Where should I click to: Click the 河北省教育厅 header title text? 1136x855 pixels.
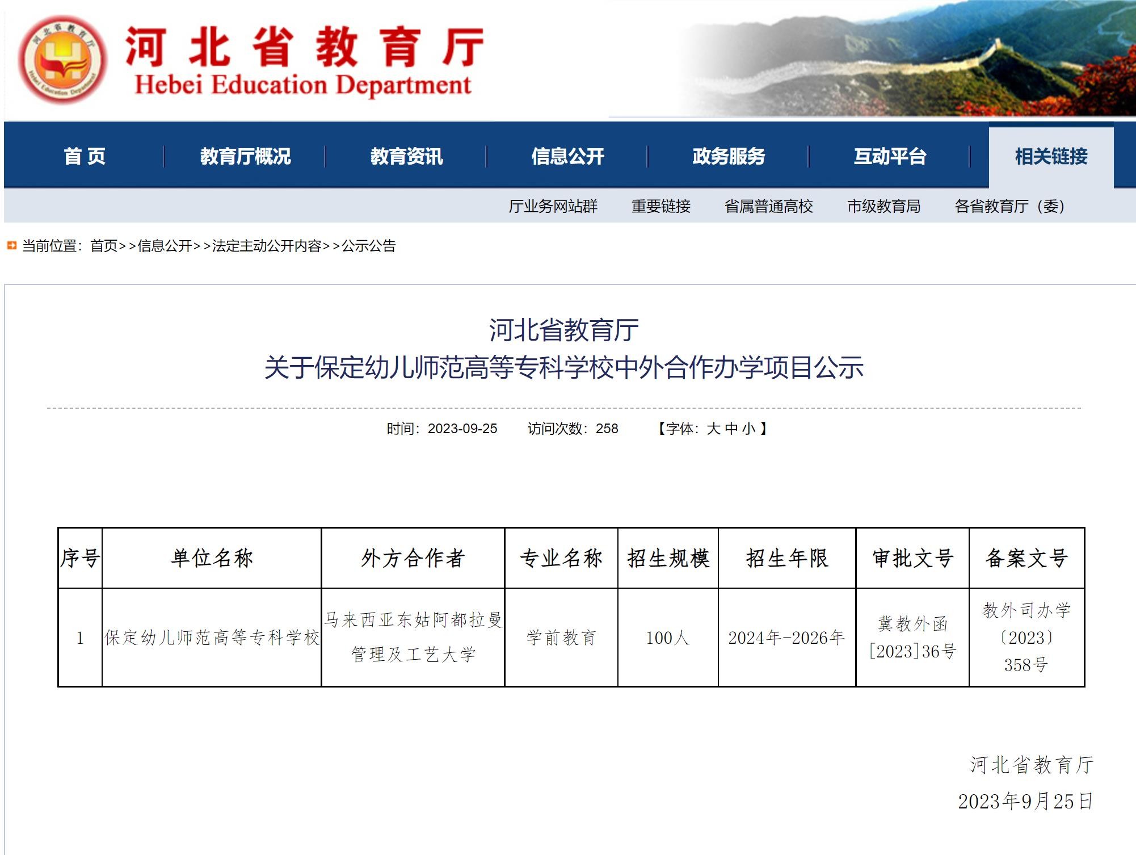pyautogui.click(x=304, y=47)
